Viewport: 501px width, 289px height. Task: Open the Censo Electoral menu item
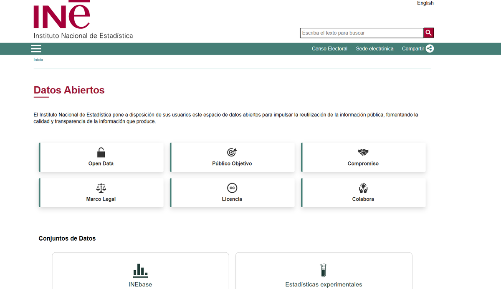coord(329,48)
